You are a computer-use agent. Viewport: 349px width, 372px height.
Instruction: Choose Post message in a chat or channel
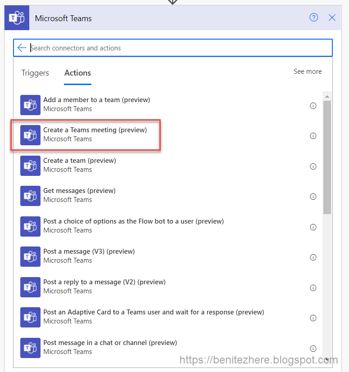(x=110, y=343)
